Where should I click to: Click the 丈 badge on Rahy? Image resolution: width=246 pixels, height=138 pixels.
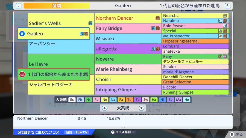[225, 56]
